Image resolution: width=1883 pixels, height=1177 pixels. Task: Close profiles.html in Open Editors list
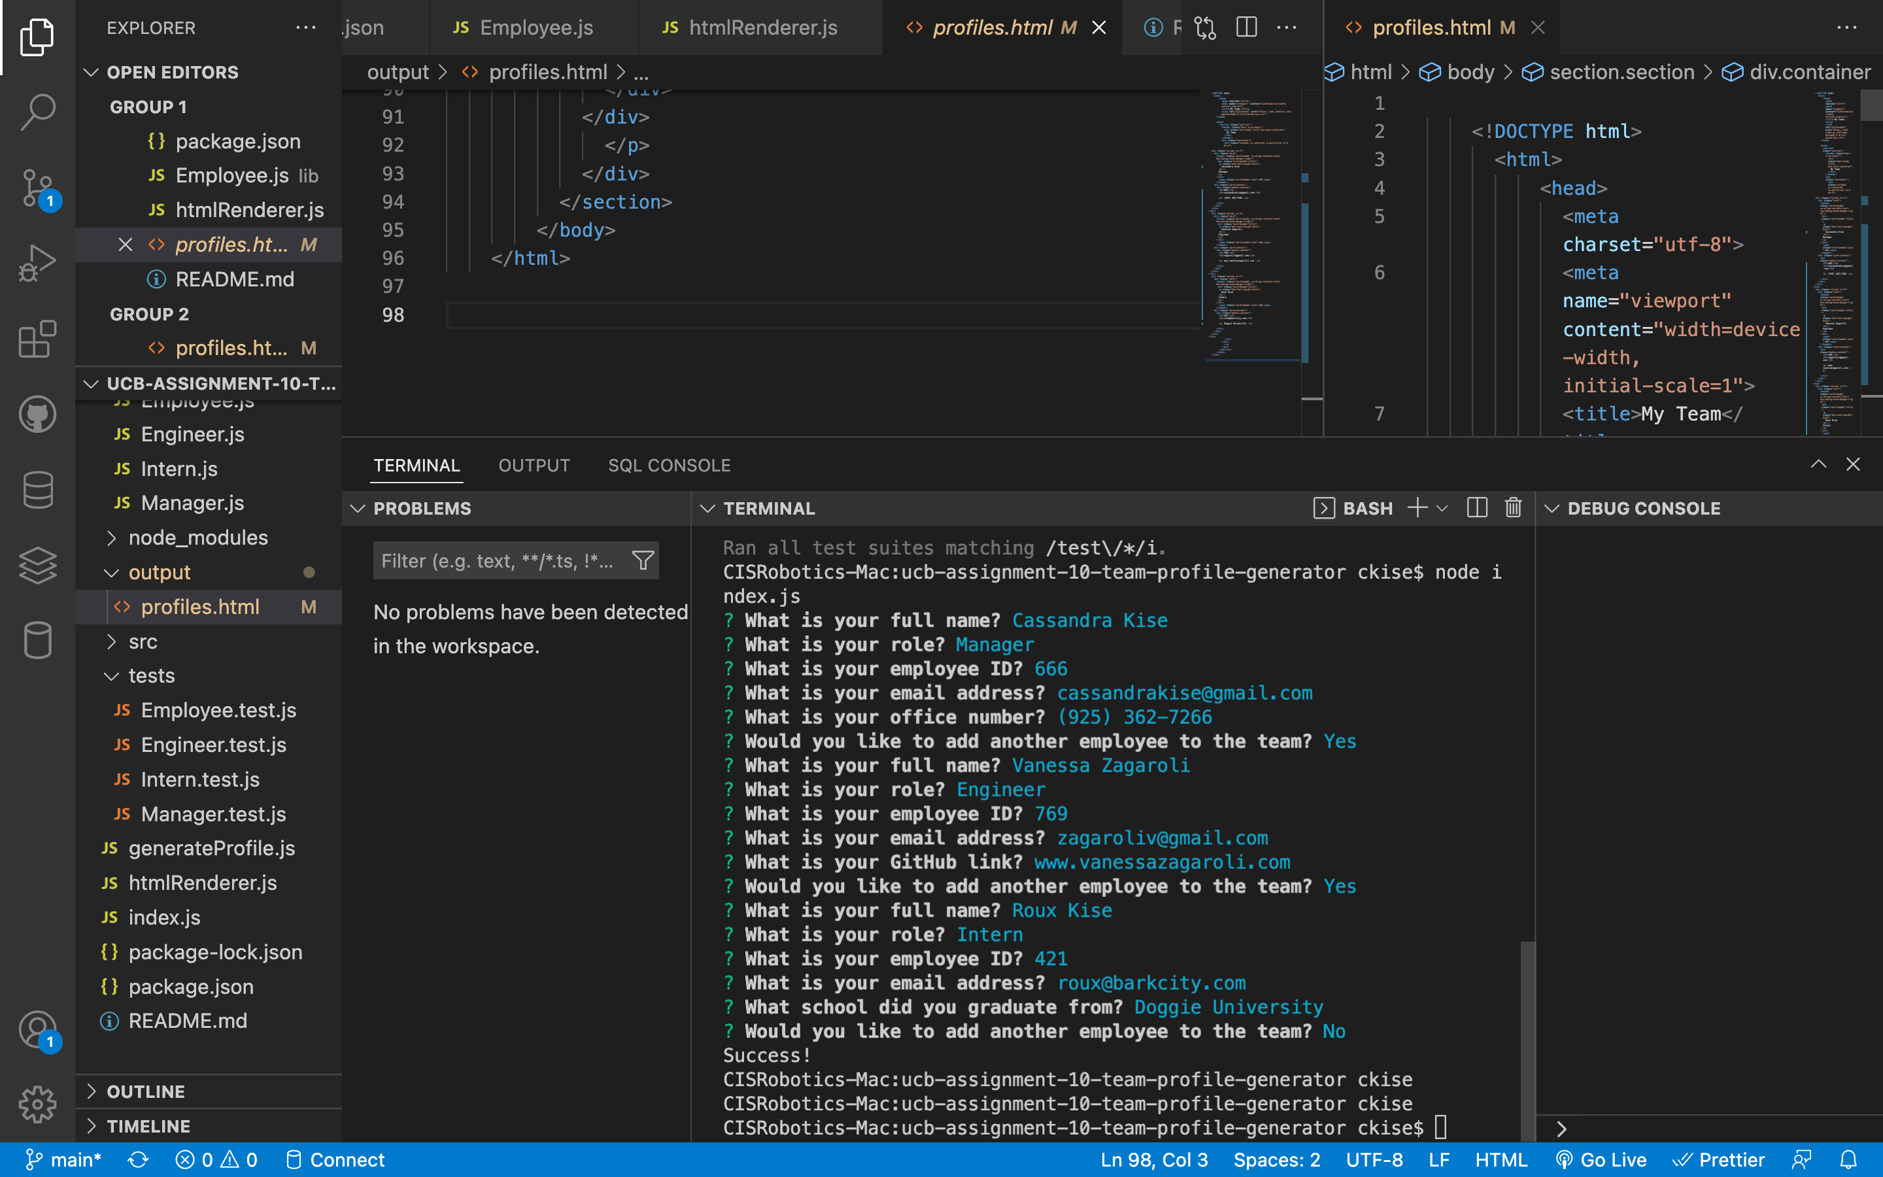click(126, 245)
